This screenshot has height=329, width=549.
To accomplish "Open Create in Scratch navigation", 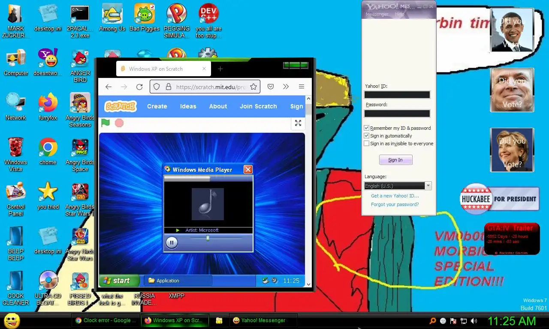I will [157, 106].
